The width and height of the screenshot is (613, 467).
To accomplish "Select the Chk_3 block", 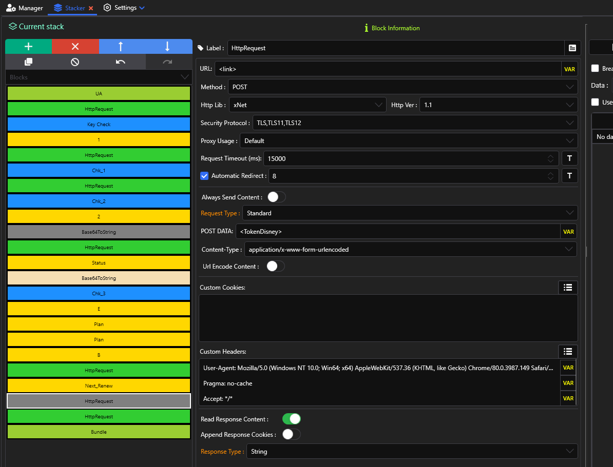I will [x=99, y=293].
